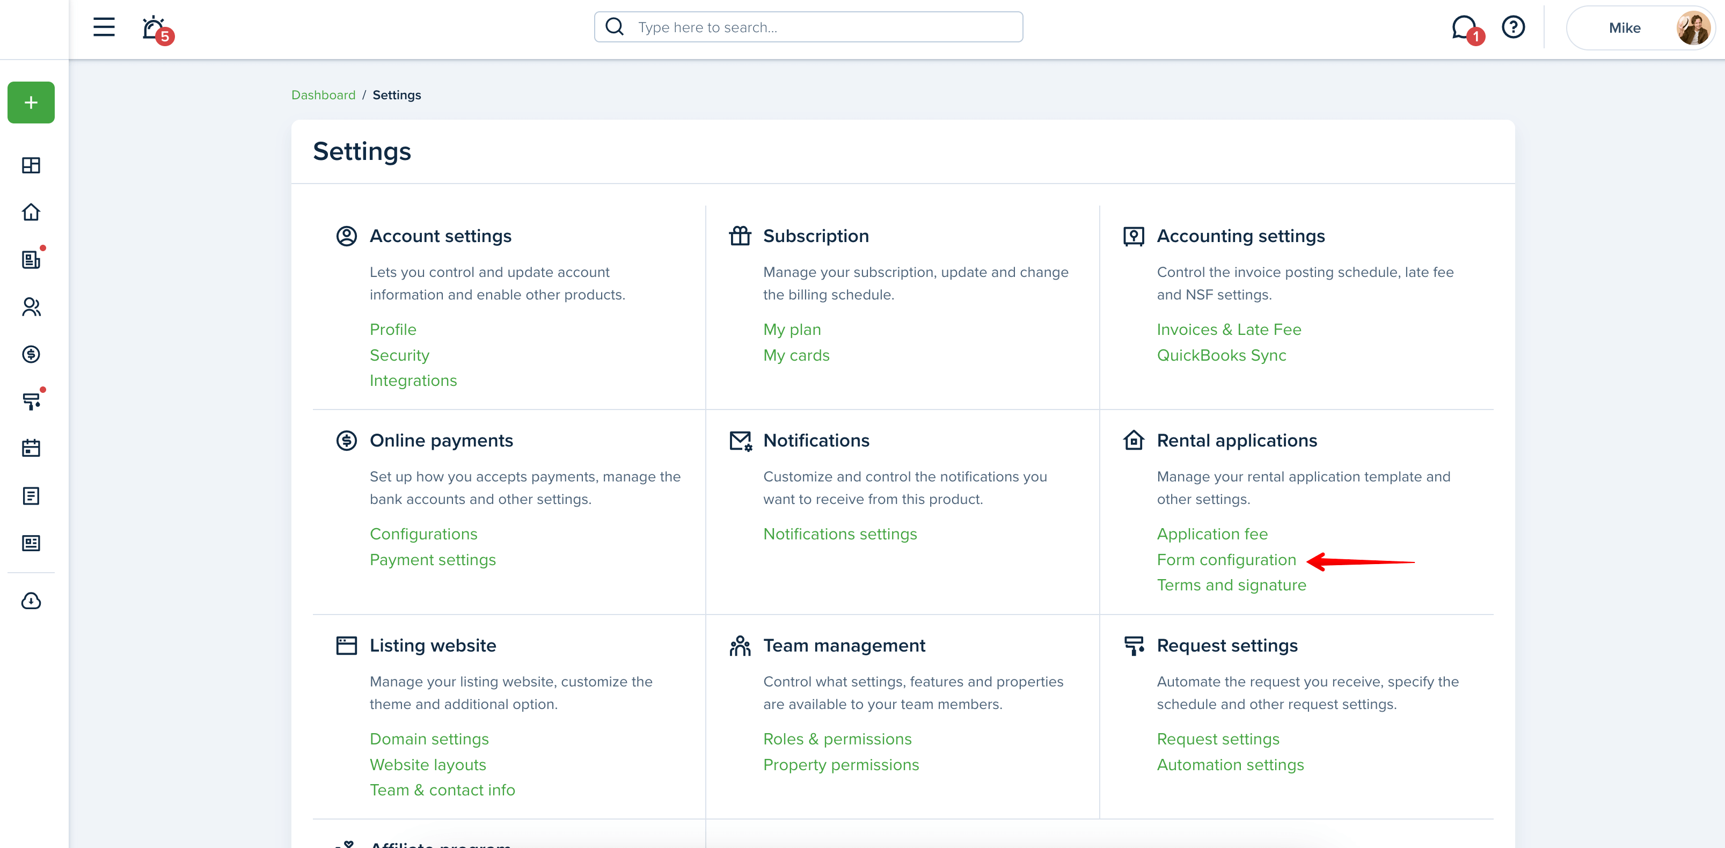Open the documents page icon in sidebar

click(31, 496)
